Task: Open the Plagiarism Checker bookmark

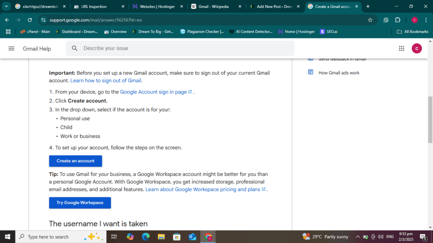Action: pyautogui.click(x=202, y=32)
